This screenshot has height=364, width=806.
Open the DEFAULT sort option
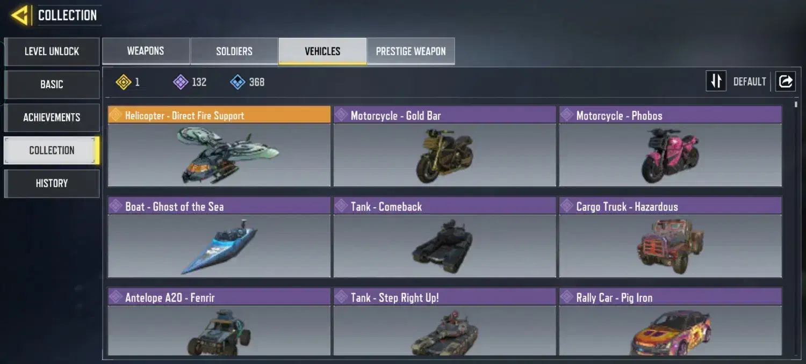click(750, 82)
